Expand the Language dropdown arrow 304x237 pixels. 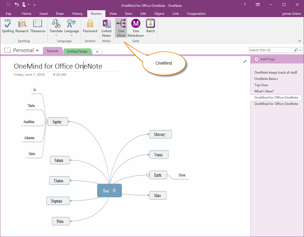(72, 36)
